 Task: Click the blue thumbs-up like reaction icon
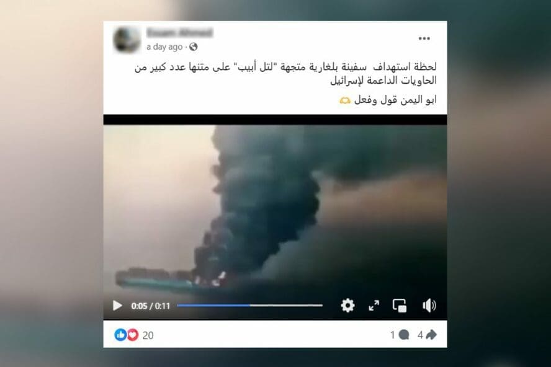[x=120, y=335]
